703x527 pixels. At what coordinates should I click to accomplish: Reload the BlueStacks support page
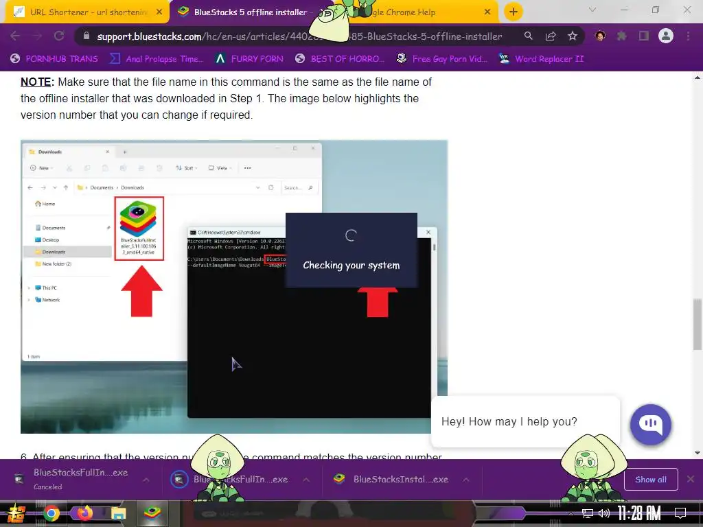59,36
